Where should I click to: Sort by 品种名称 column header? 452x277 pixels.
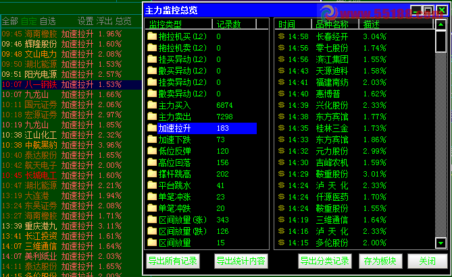coord(335,24)
